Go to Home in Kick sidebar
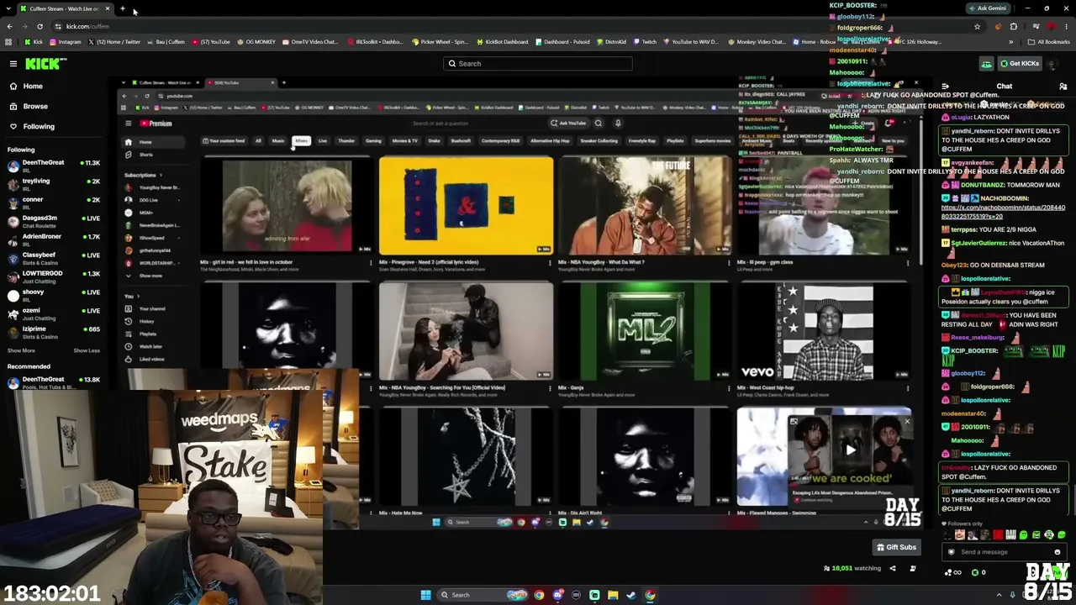Image resolution: width=1076 pixels, height=605 pixels. pyautogui.click(x=33, y=87)
